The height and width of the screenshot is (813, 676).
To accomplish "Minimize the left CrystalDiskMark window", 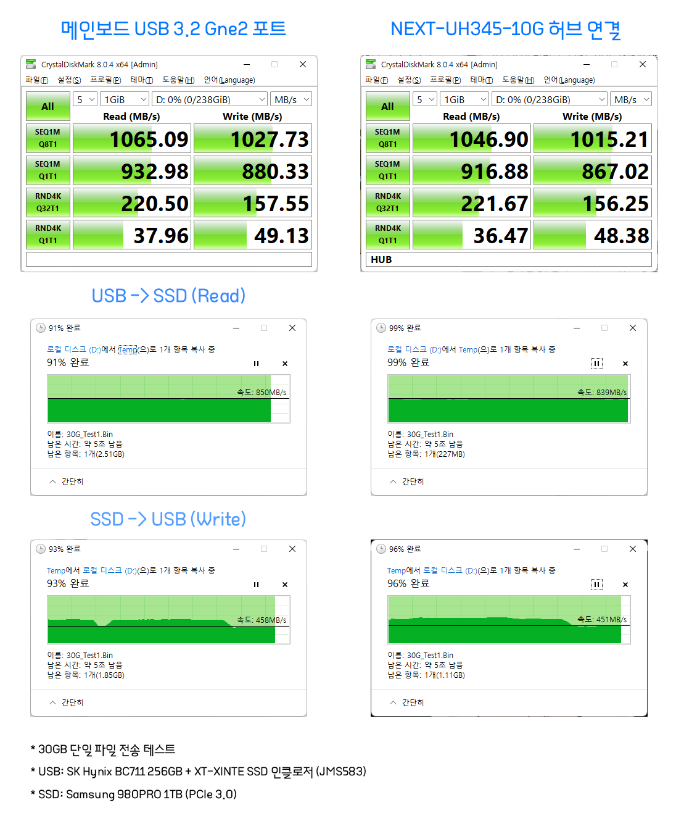I will tap(246, 64).
